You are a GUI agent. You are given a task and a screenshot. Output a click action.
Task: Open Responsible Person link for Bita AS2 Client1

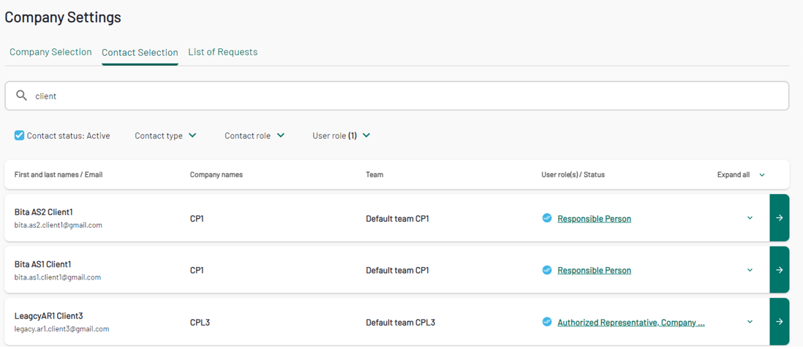pos(594,219)
